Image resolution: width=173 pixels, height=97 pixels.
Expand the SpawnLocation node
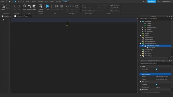(143, 27)
